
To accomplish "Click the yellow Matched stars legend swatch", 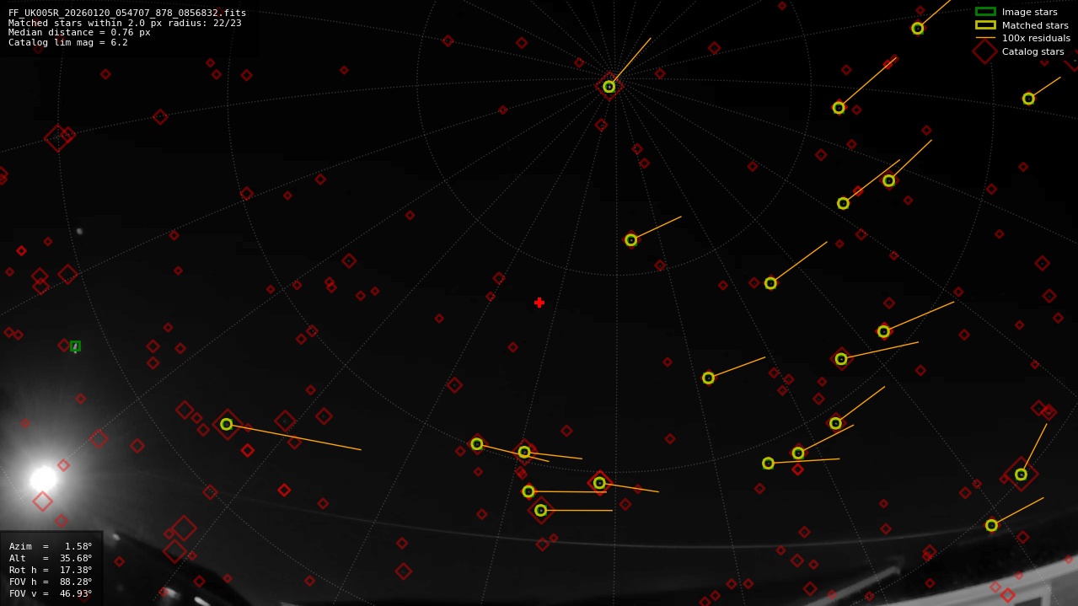I will click(x=985, y=24).
